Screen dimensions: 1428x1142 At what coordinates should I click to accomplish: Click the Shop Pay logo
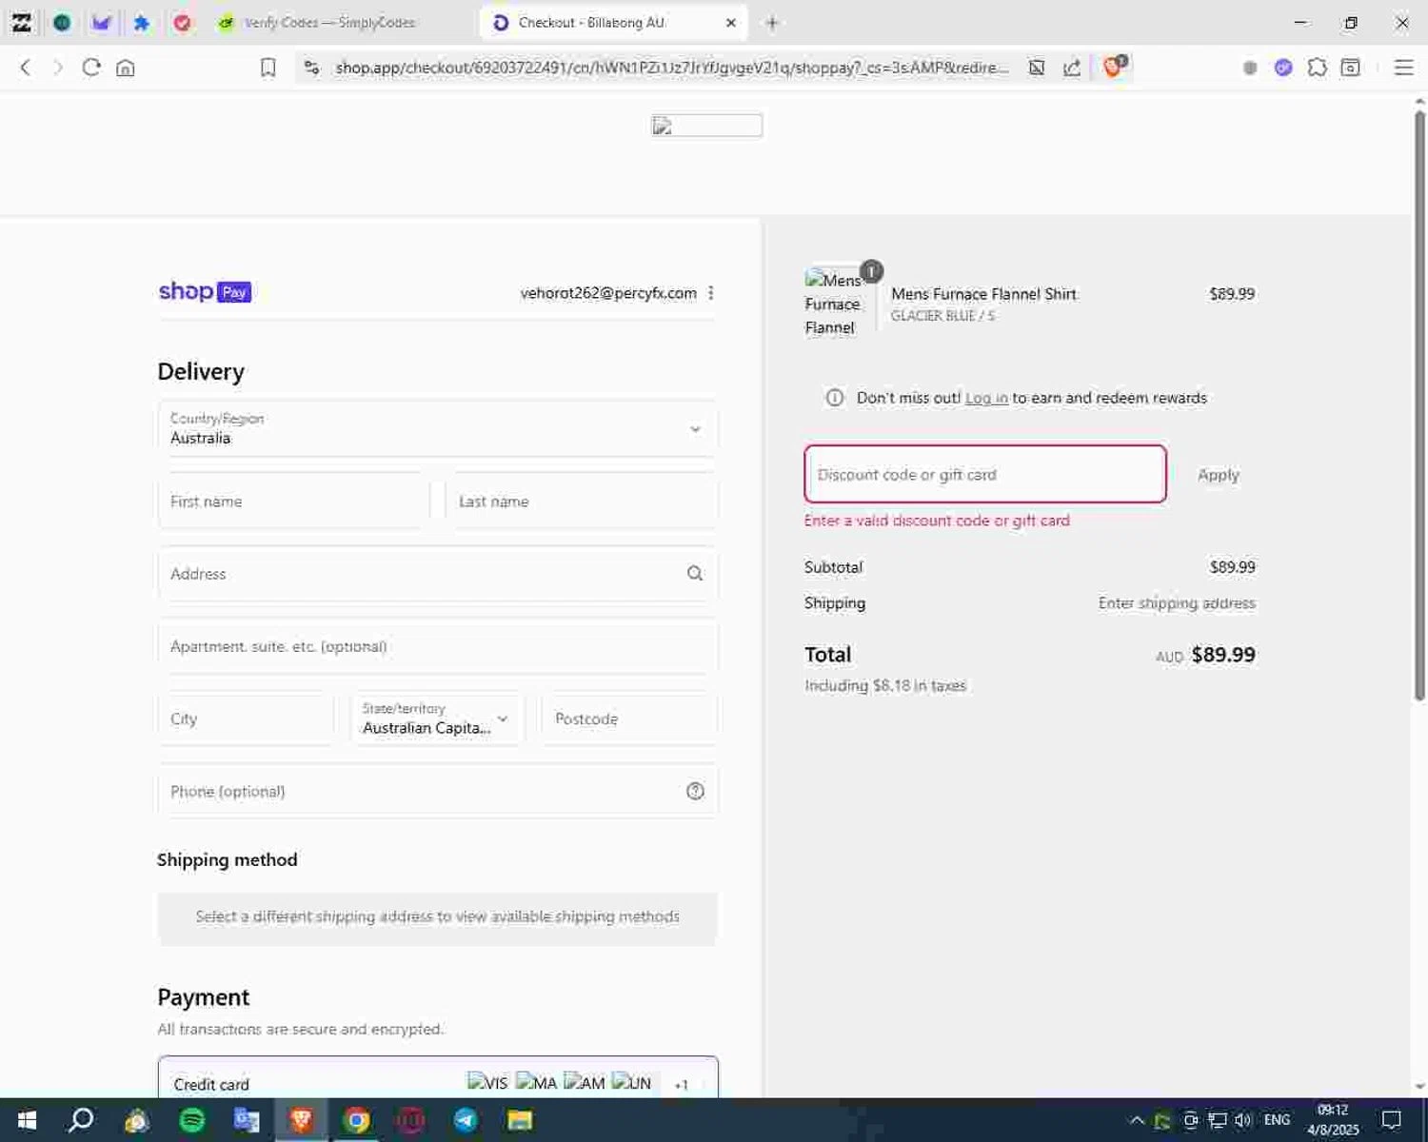click(205, 292)
